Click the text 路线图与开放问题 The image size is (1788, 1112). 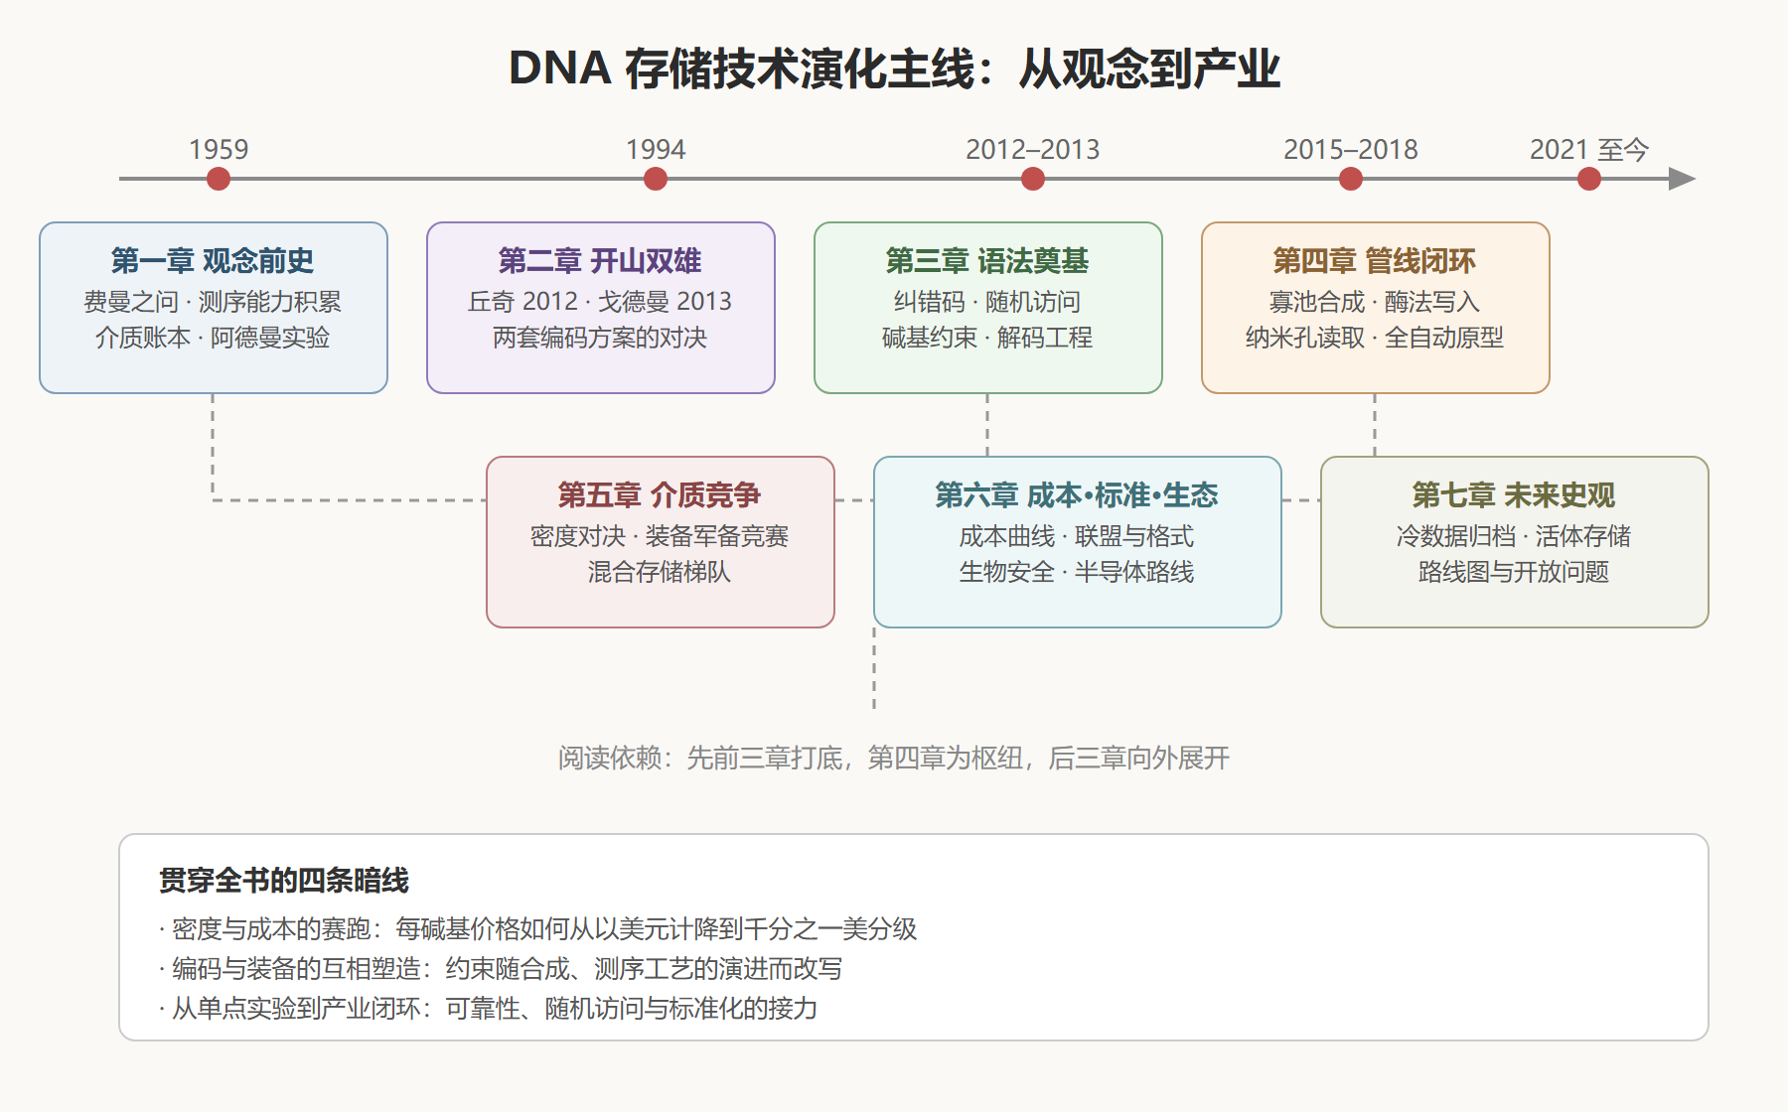coord(1514,572)
